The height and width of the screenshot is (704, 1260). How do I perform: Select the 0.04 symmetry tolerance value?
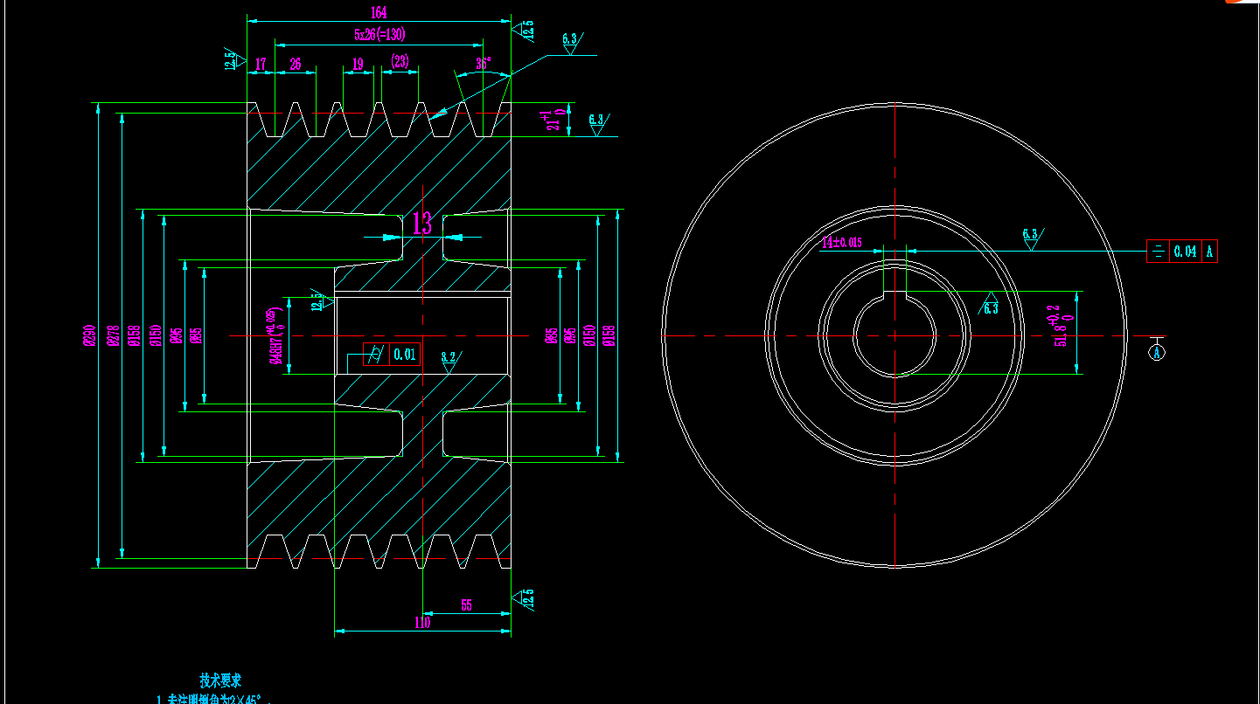coord(1186,252)
